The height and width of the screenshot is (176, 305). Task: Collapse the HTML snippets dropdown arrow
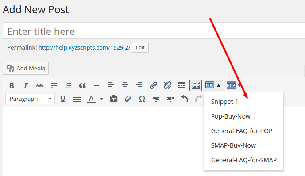tap(219, 85)
